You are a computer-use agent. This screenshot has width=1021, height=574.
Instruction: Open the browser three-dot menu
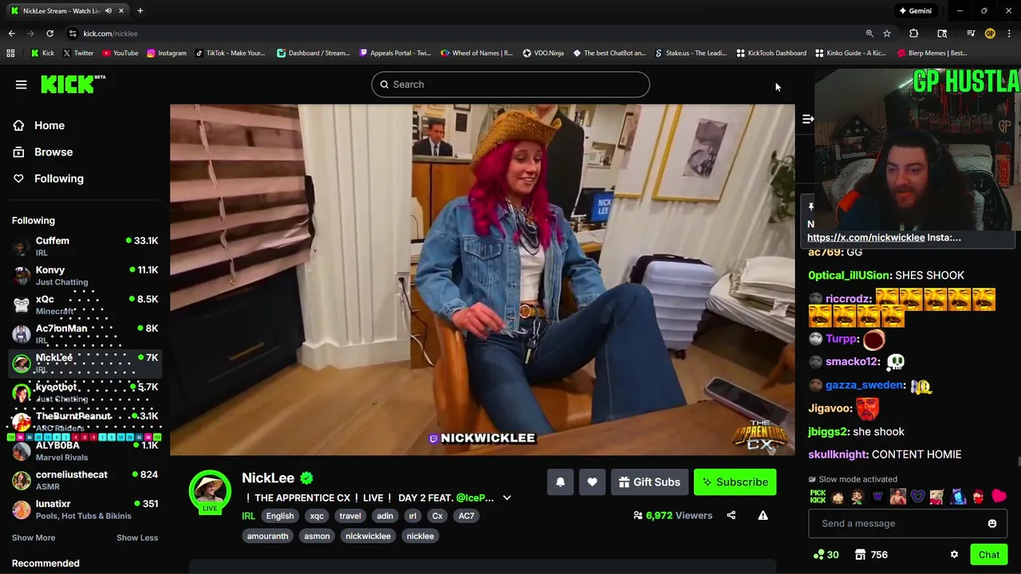coord(1009,33)
